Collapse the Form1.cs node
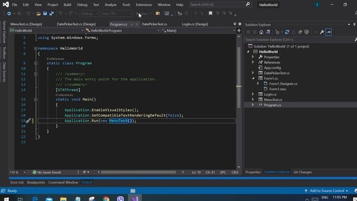Screen dimensions: 357x201 point(253,78)
